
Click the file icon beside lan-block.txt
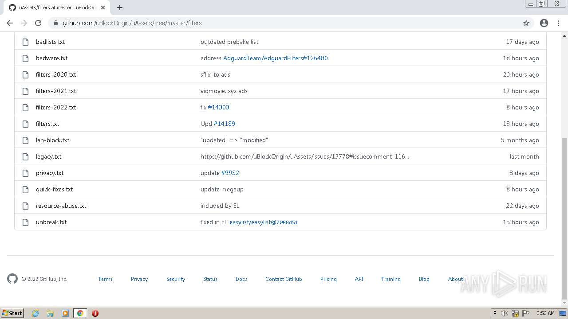point(26,140)
